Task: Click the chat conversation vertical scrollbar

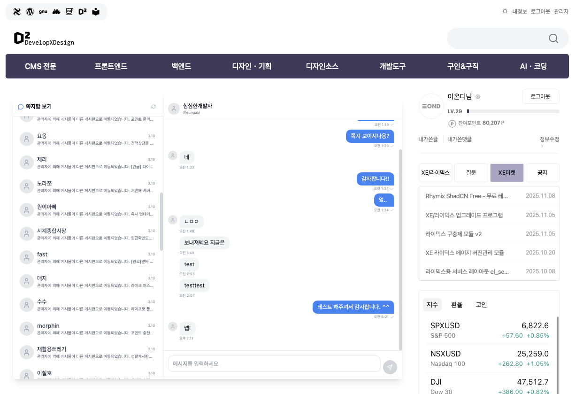Action: pos(400,249)
